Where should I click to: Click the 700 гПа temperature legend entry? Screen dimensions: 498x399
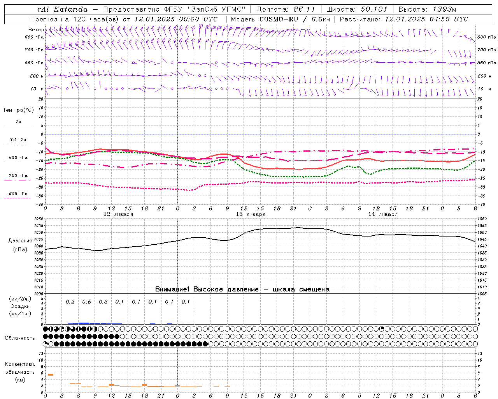click(18, 176)
